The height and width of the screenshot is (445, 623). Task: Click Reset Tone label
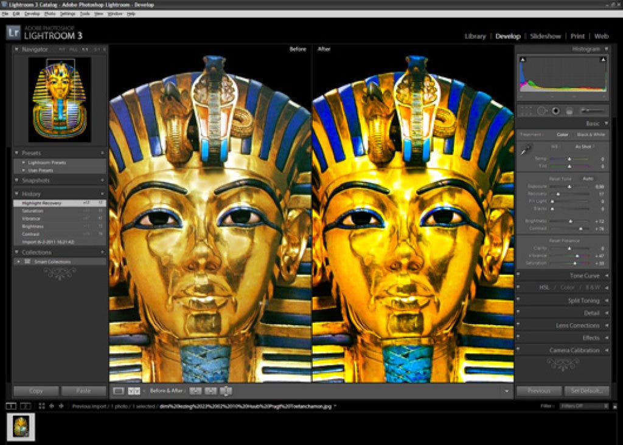pyautogui.click(x=560, y=179)
